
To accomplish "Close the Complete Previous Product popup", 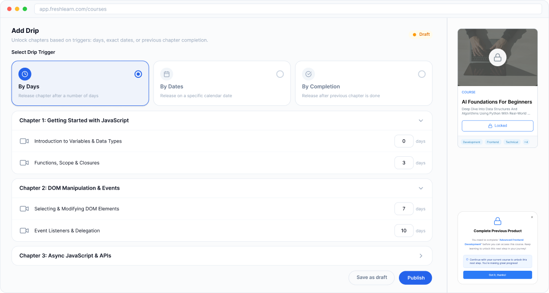I will 532,217.
